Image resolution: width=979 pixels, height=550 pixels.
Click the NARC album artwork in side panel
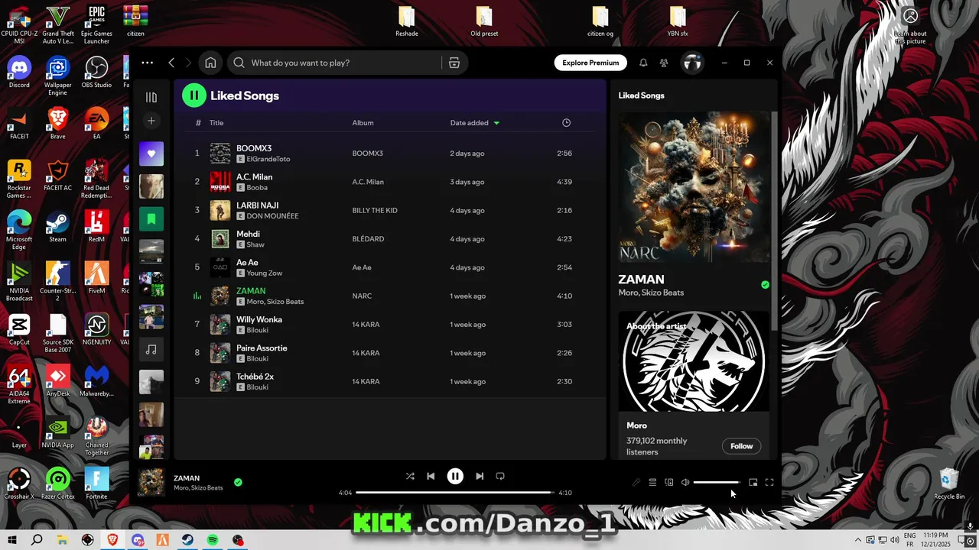tap(694, 187)
